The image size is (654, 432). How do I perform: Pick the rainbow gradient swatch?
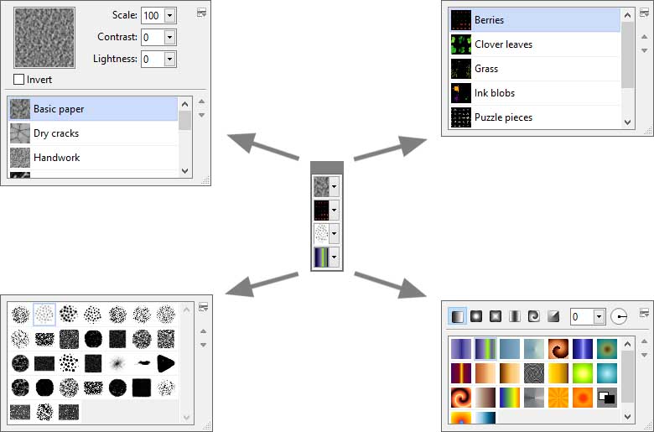point(510,398)
